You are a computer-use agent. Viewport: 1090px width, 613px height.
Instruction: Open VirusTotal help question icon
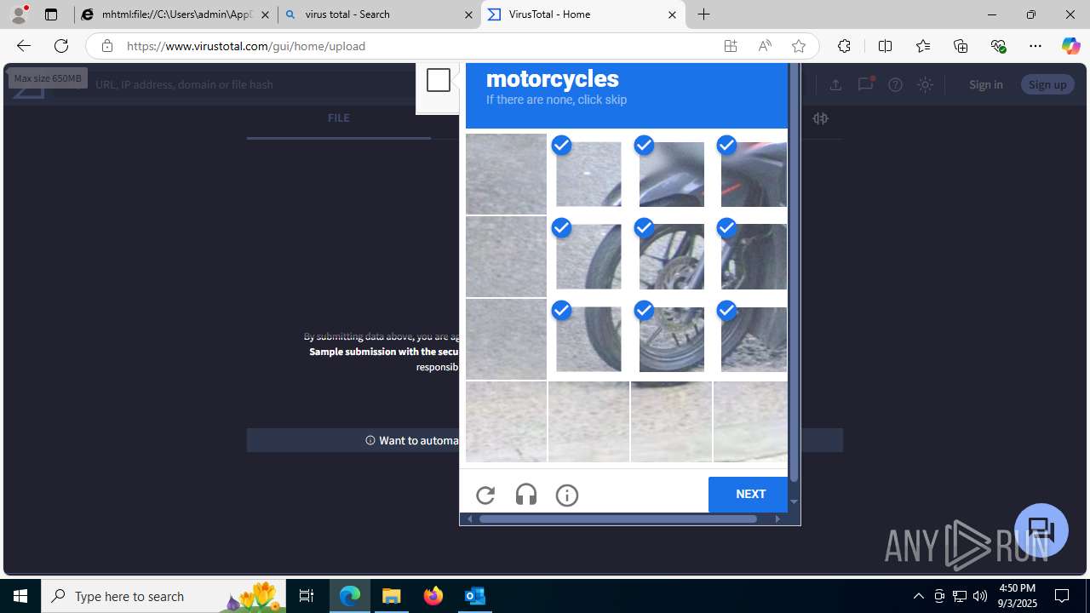coord(895,84)
